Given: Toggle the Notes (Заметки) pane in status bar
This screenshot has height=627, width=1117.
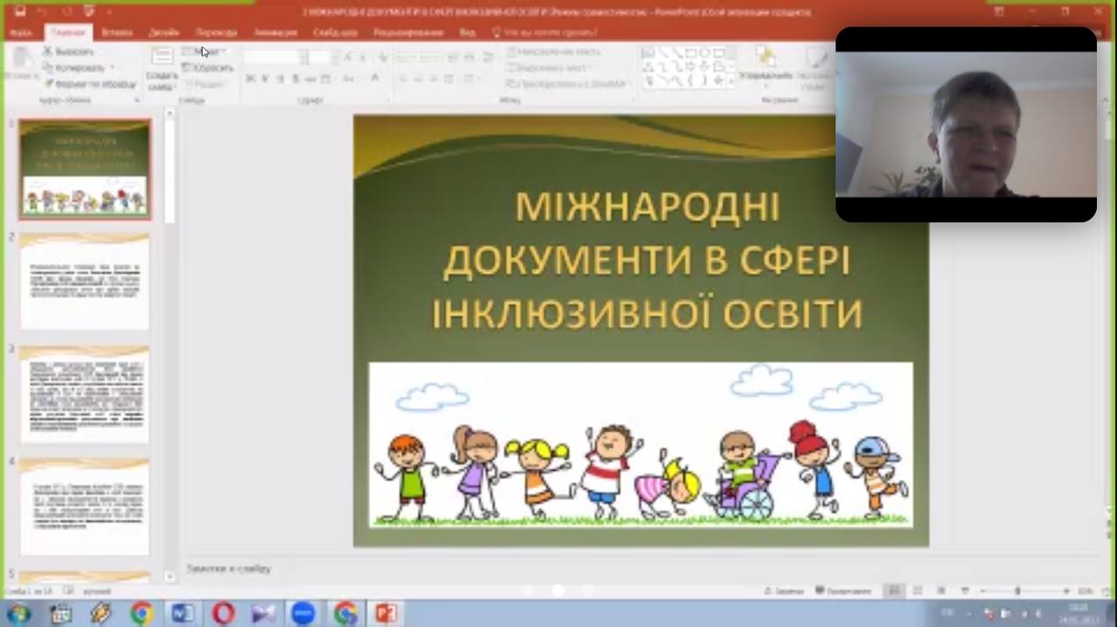Looking at the screenshot, I should click(783, 591).
